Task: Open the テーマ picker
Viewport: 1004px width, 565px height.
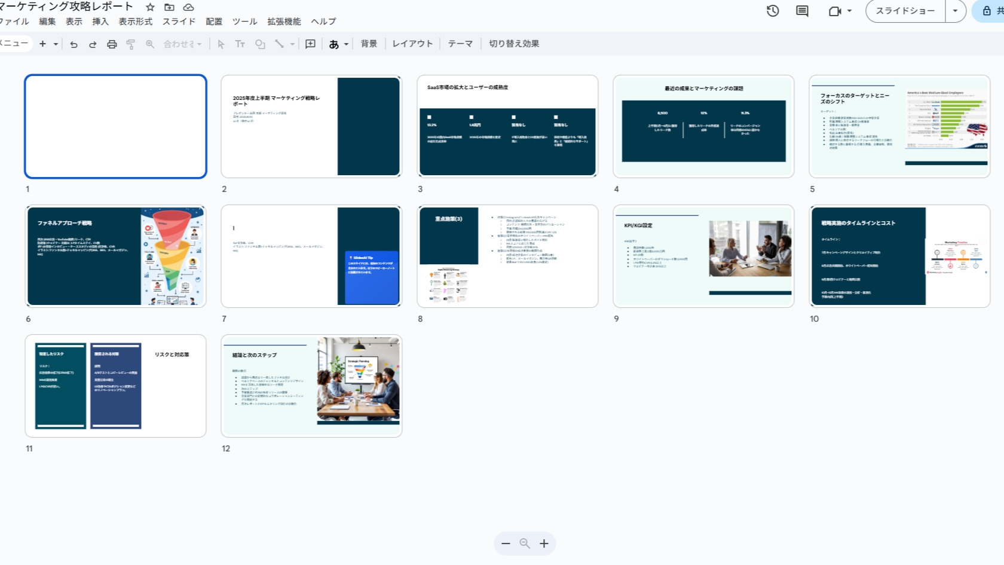Action: (460, 43)
